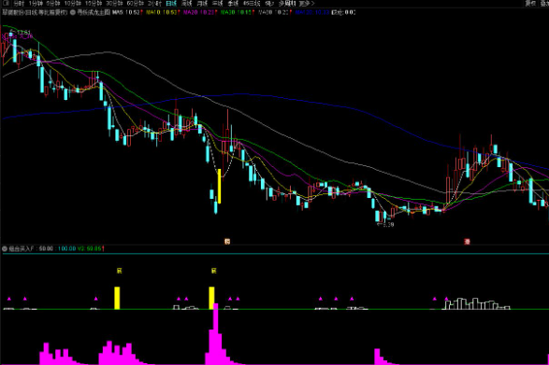
Task: Switch chart to 15分钟 period
Action: 94,4
